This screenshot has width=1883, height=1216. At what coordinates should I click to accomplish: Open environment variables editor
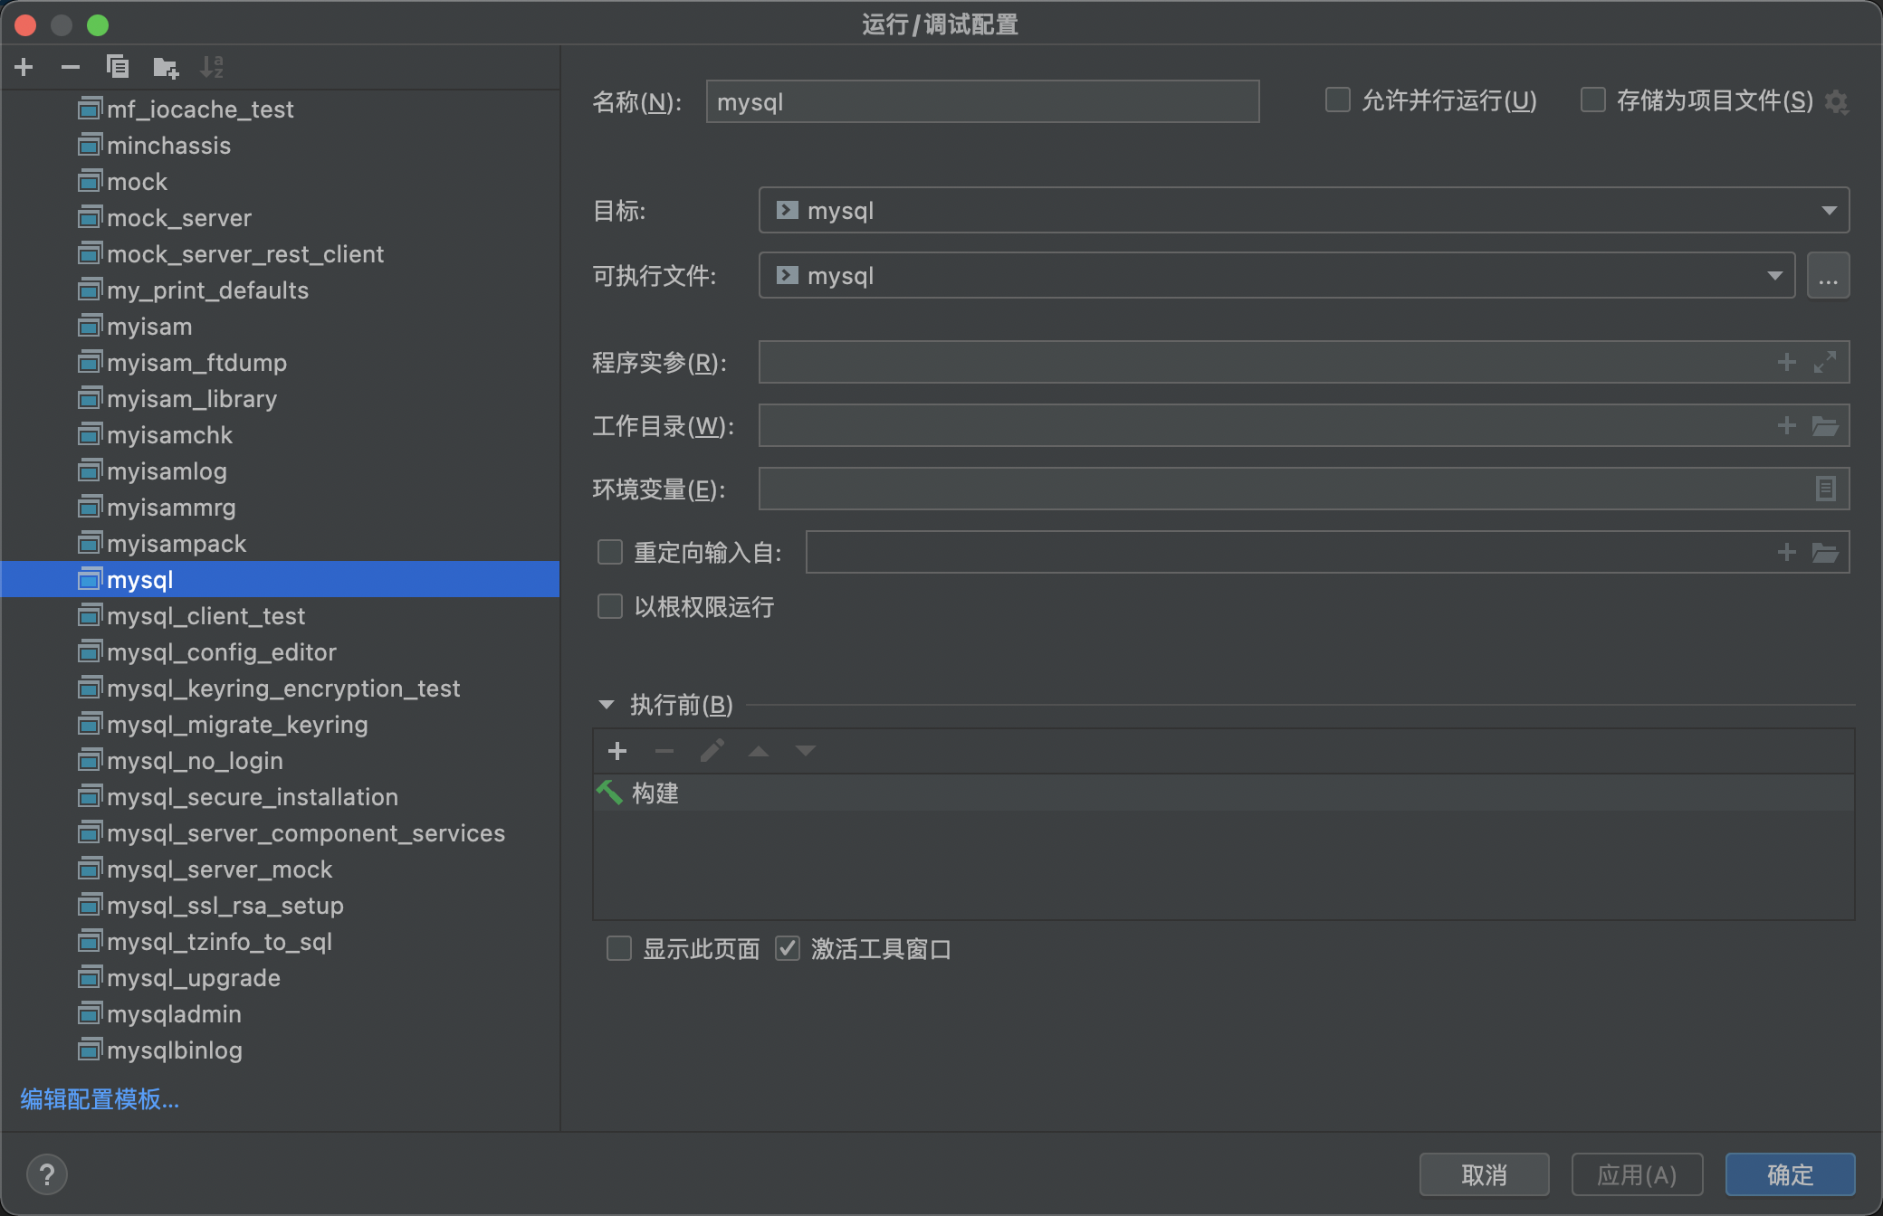(x=1826, y=489)
